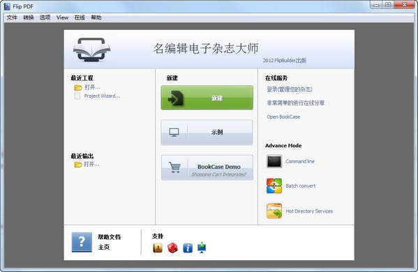Open 主页 link
Image resolution: width=418 pixels, height=272 pixels.
[x=104, y=247]
